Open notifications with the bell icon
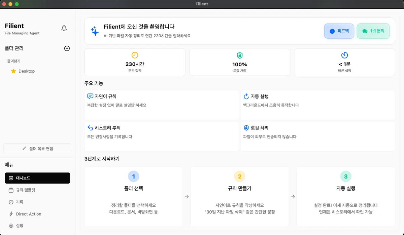This screenshot has width=404, height=235. point(64,29)
